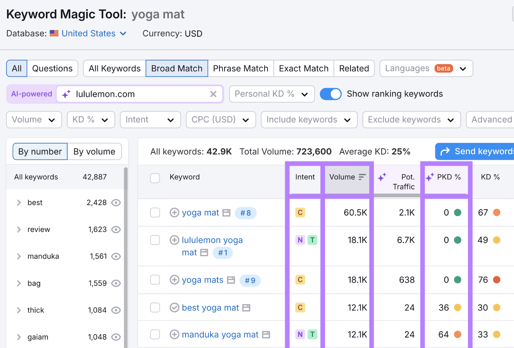Click the Commercial intent badge for yoga mat
This screenshot has width=514, height=348.
point(300,213)
